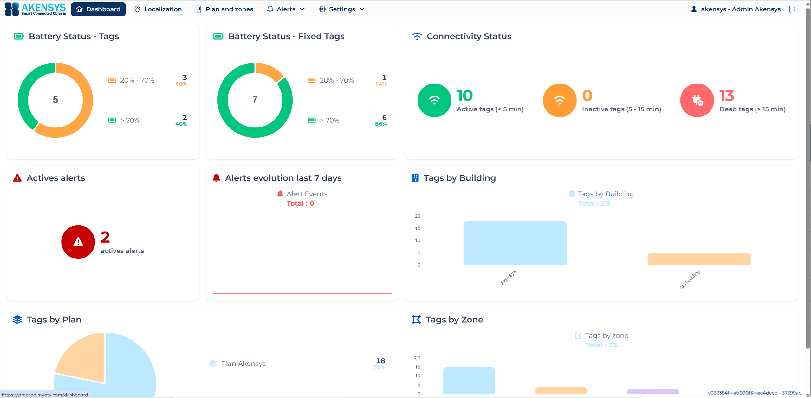
Task: Click the No building bar in chart
Action: point(699,259)
